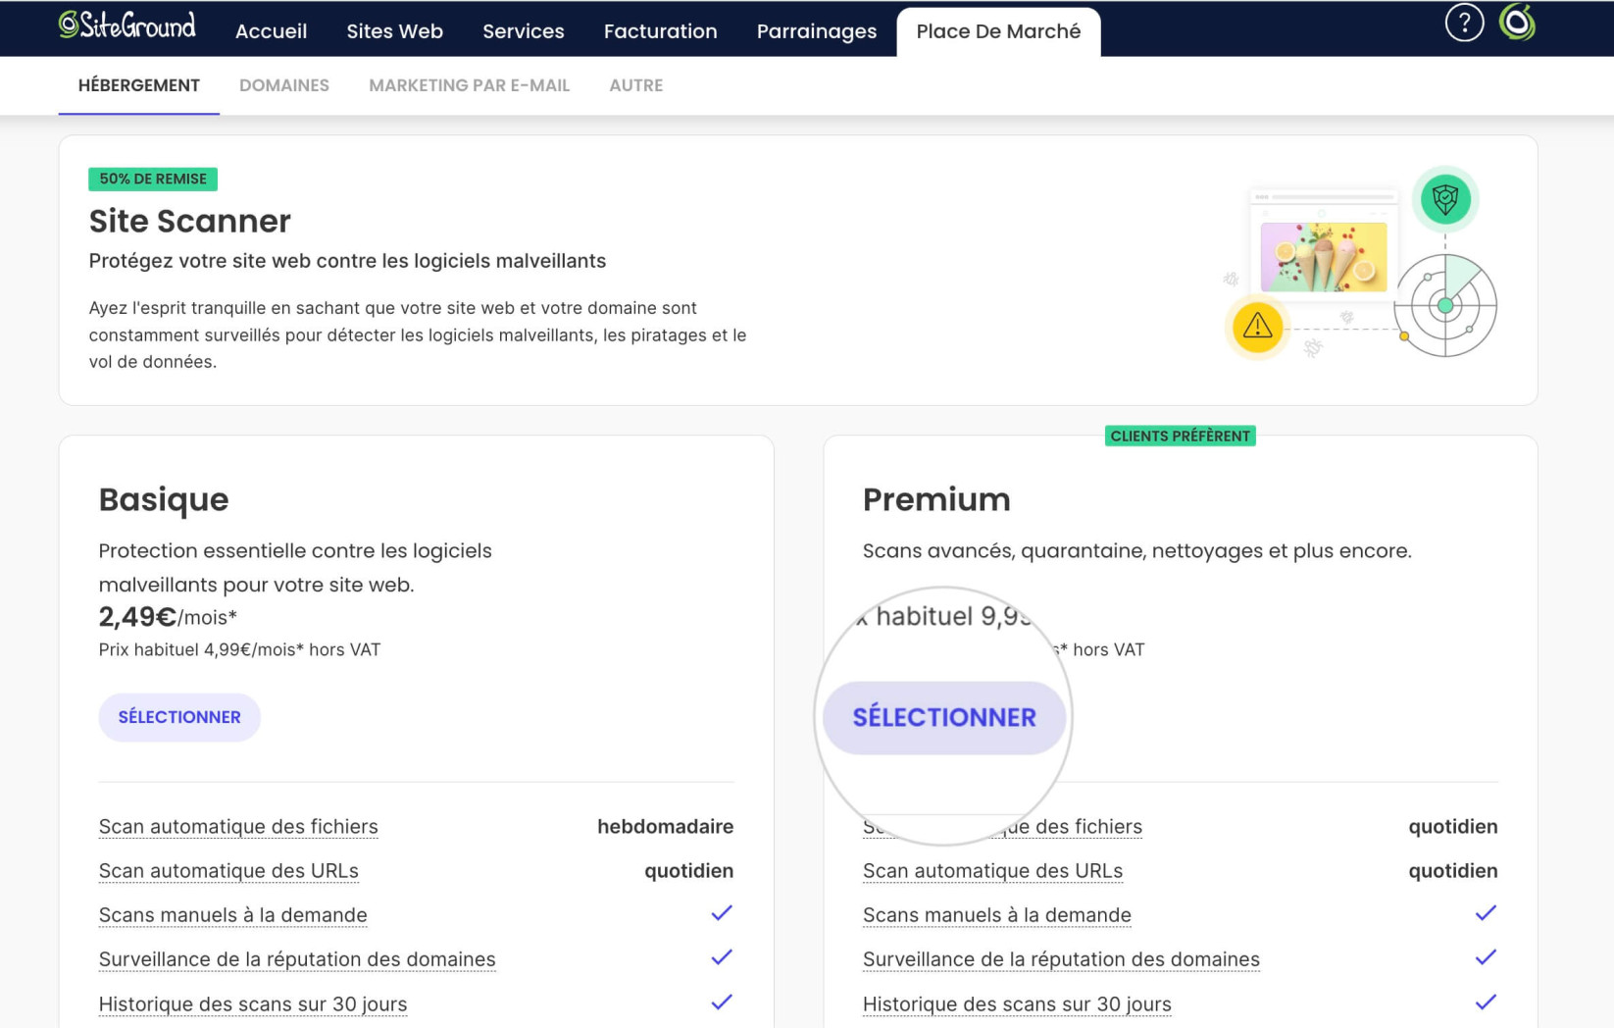Click the 'hebdomadaire' value in Basique
This screenshot has width=1614, height=1028.
(x=665, y=826)
